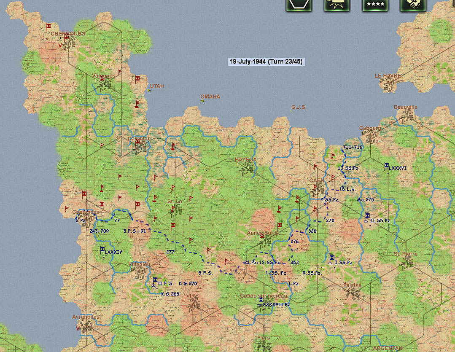The height and width of the screenshot is (352, 455).
Task: Click the UTAH beach label
Action: coord(157,86)
